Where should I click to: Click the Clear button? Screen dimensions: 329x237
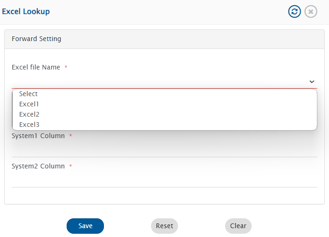(x=238, y=226)
